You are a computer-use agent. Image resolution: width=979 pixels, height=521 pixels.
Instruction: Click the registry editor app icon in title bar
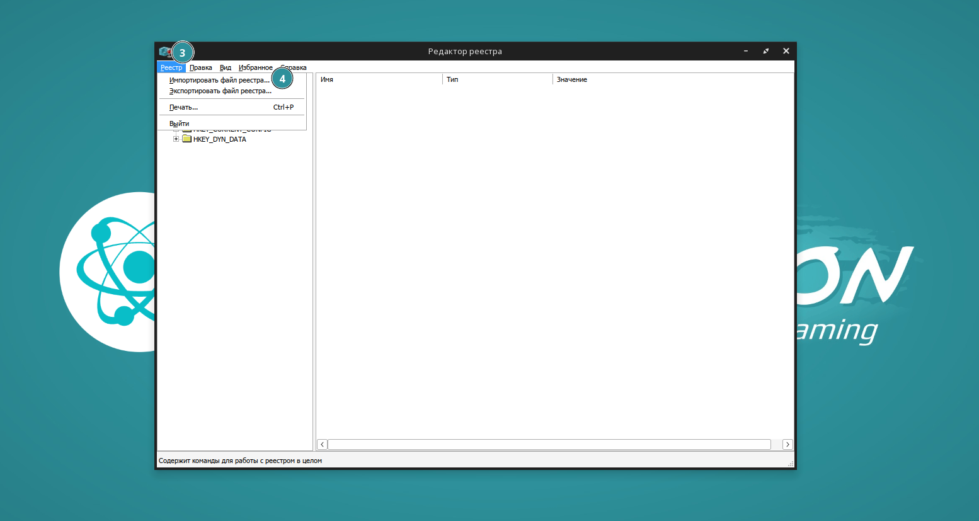click(x=164, y=52)
